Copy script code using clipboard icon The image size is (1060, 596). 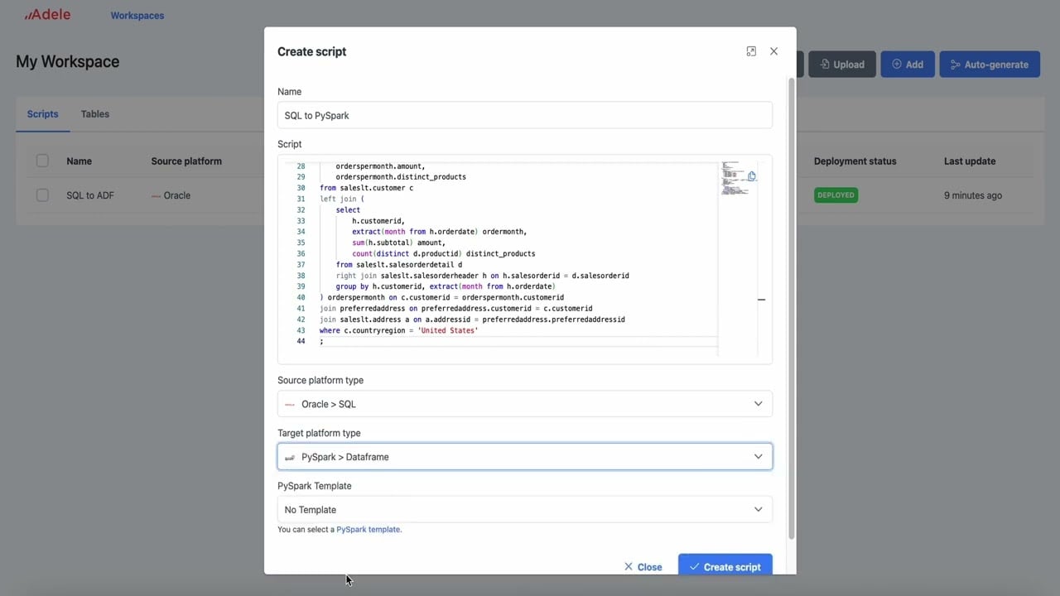[x=752, y=176]
